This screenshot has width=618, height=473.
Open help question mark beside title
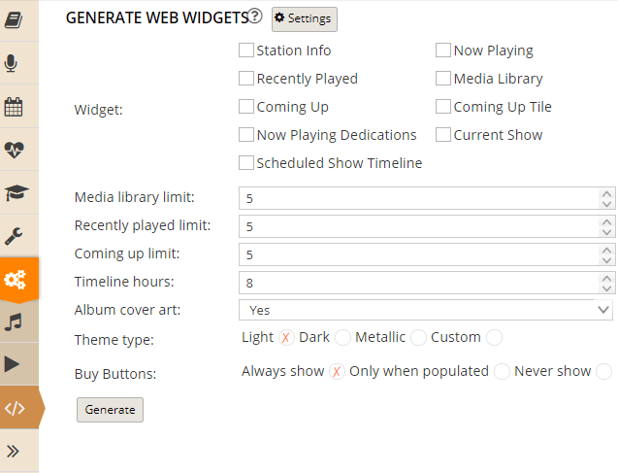pos(255,17)
